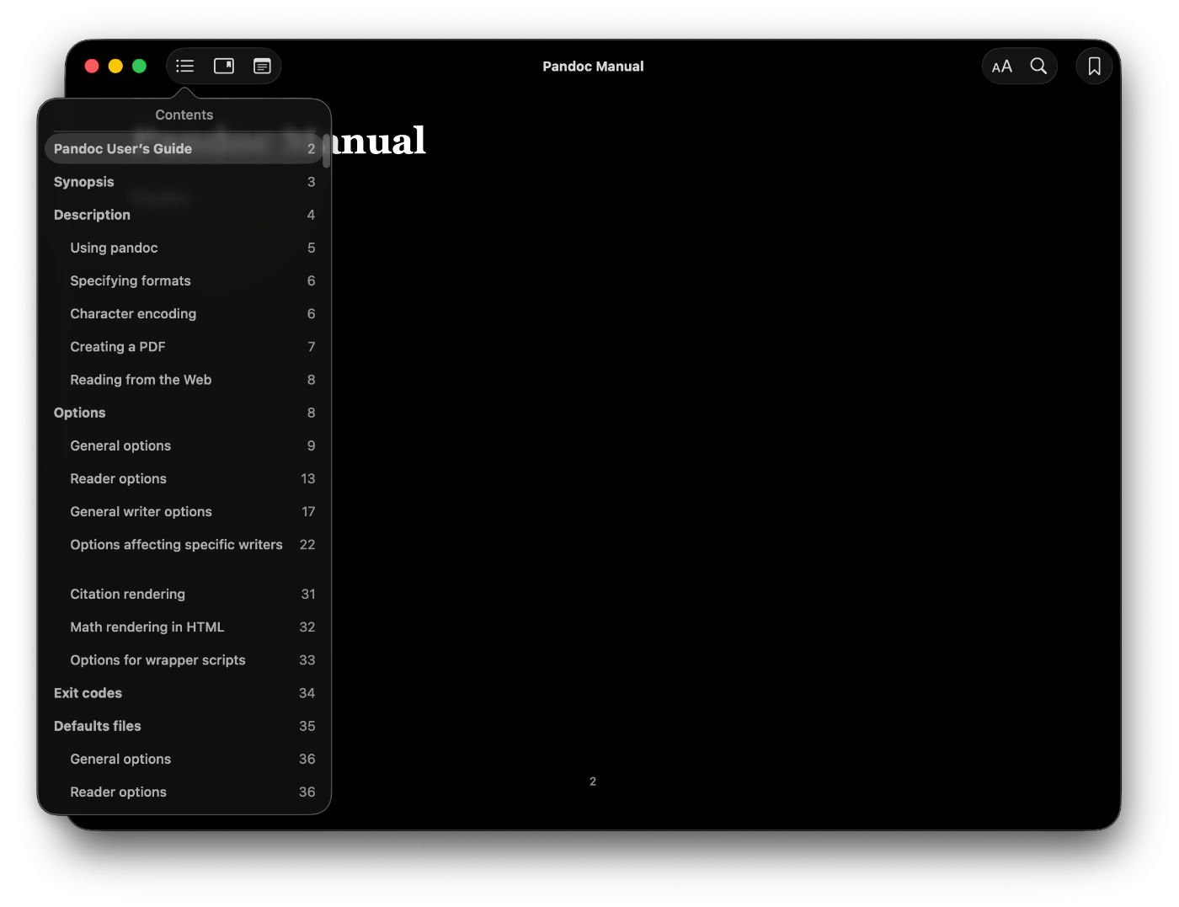Jump to Exit codes chapter
Image resolution: width=1179 pixels, height=907 pixels.
[184, 693]
